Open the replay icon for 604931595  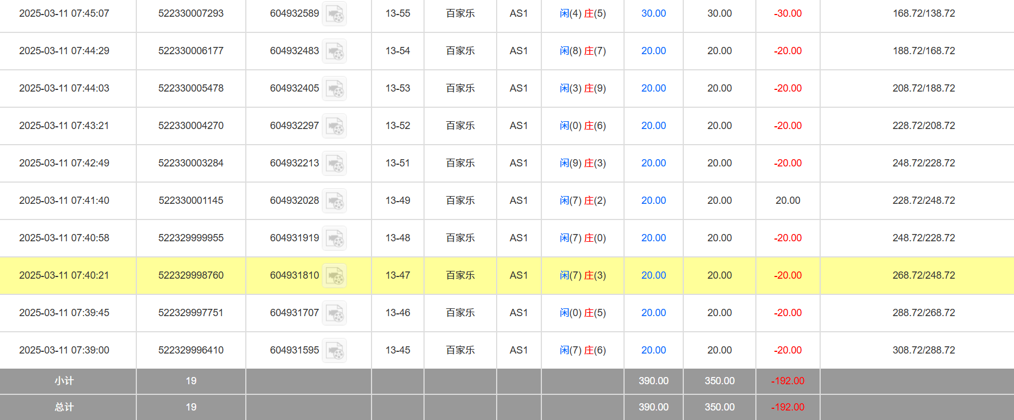coord(335,351)
